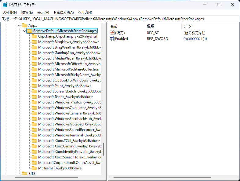Select the Microsoft.MediaPlayer folder icon
Image resolution: width=240 pixels, height=181 pixels.
pyautogui.click(x=34, y=58)
